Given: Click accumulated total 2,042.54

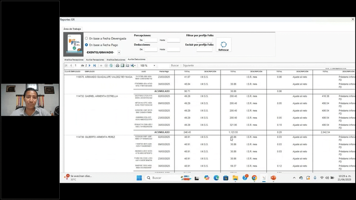Looking at the screenshot, I should pyautogui.click(x=325, y=132).
